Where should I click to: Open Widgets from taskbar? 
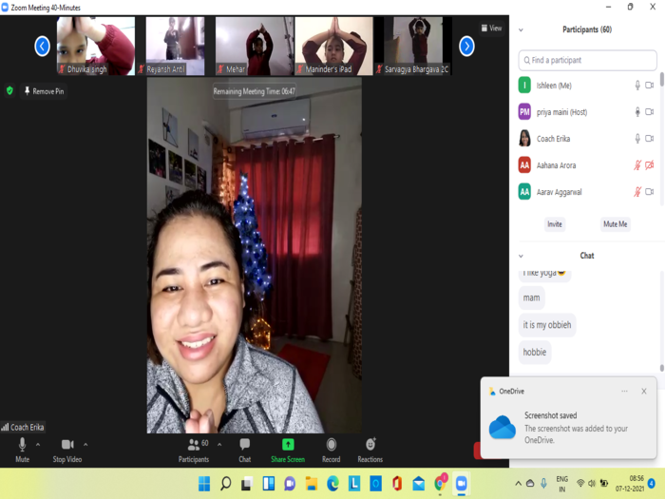click(x=269, y=483)
